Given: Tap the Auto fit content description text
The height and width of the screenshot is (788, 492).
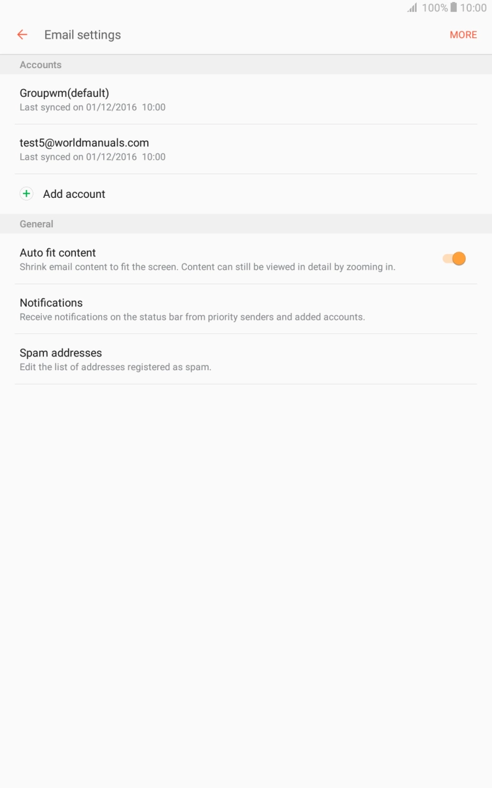Looking at the screenshot, I should [x=206, y=267].
